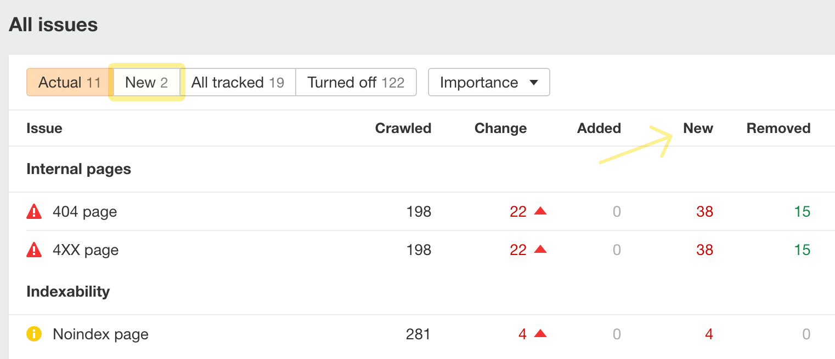The image size is (835, 359).
Task: Click the 15 removed count for 4XX page
Action: point(802,250)
